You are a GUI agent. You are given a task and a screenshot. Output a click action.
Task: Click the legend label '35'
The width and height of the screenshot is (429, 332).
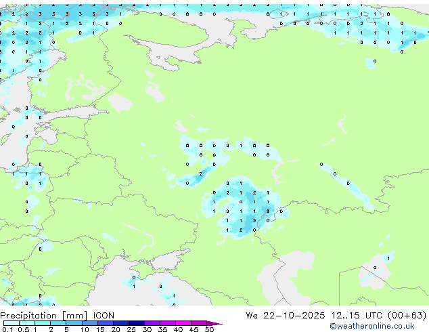tap(162, 329)
